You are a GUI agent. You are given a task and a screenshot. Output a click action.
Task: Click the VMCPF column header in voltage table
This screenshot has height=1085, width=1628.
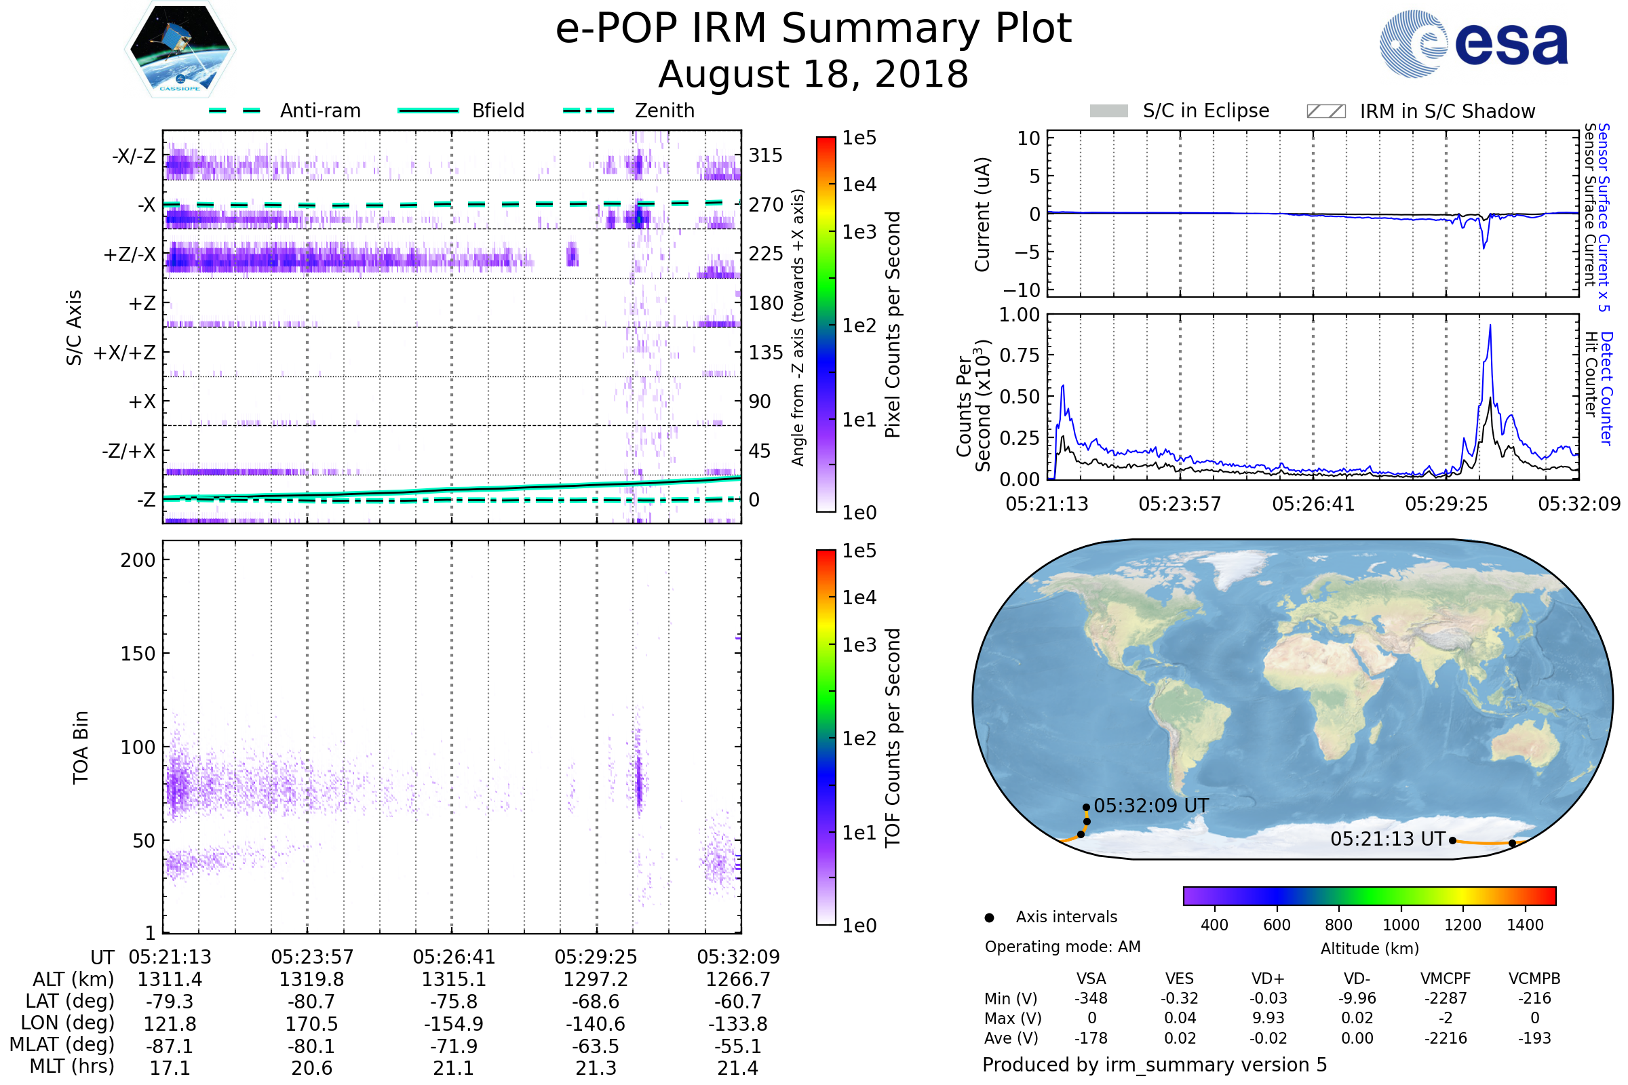[x=1446, y=979]
